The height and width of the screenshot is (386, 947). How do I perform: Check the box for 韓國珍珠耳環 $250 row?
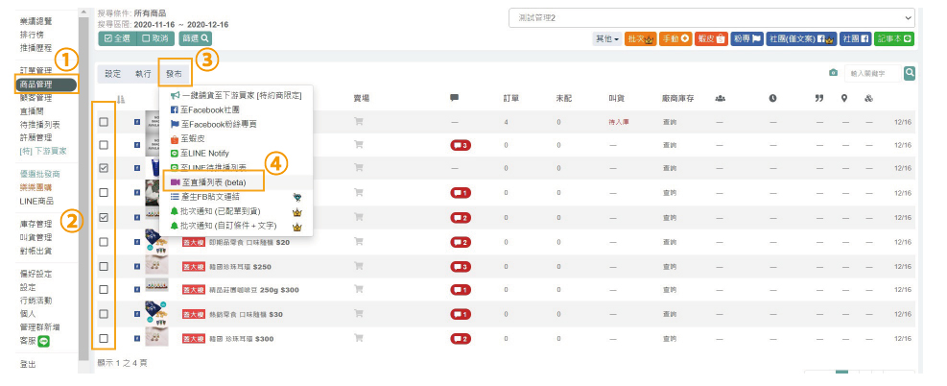tap(104, 266)
